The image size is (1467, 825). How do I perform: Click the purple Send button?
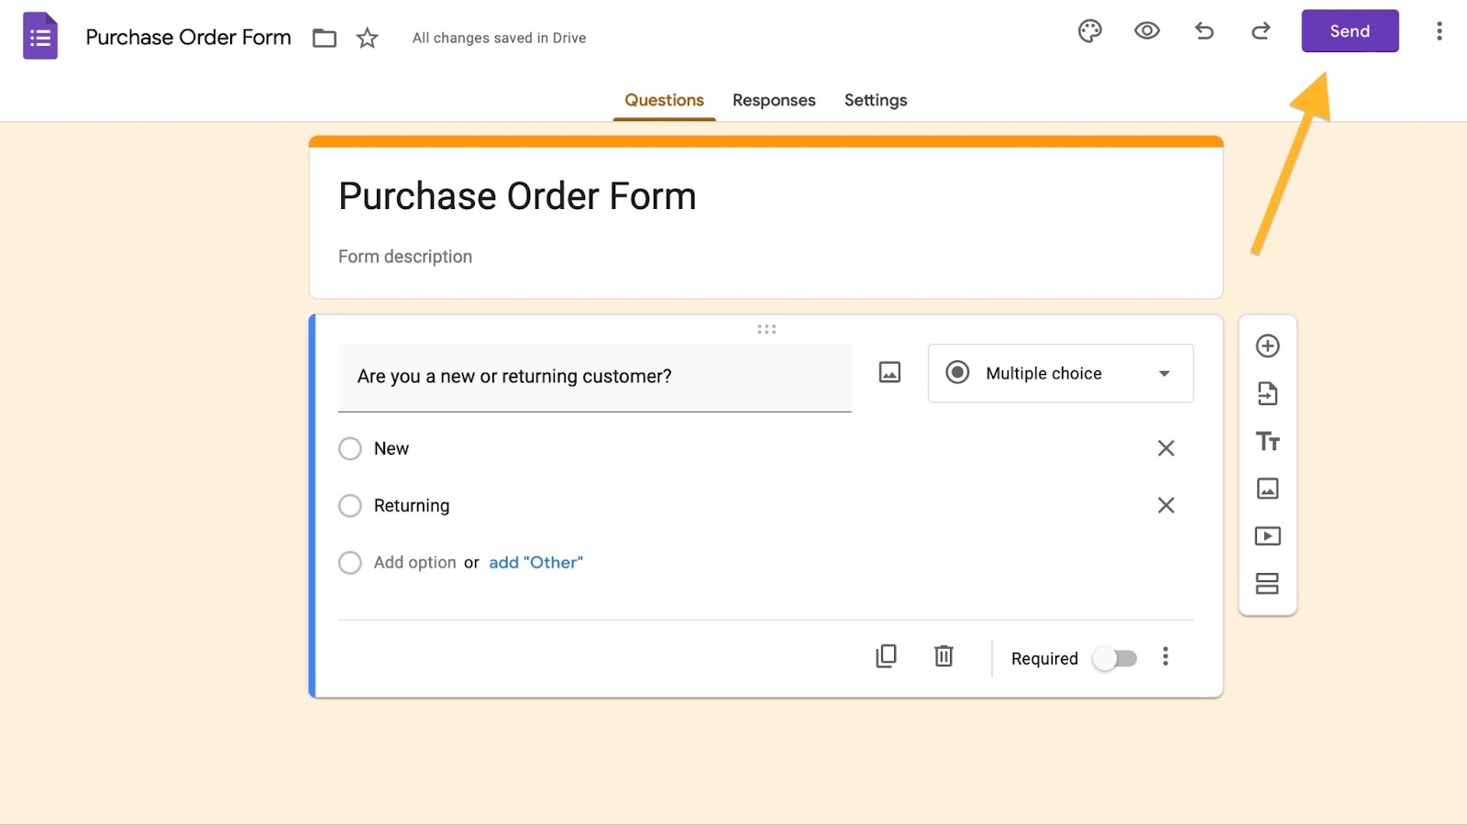pos(1350,31)
